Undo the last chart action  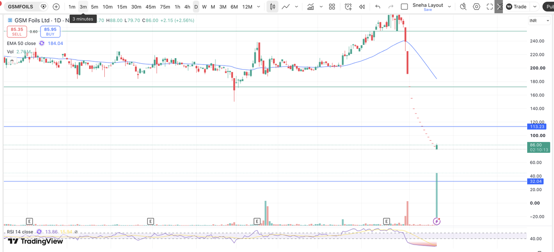[378, 7]
